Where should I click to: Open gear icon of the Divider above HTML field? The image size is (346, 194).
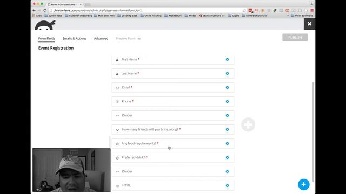[227, 171]
